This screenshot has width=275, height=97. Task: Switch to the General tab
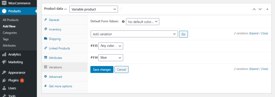click(64, 20)
